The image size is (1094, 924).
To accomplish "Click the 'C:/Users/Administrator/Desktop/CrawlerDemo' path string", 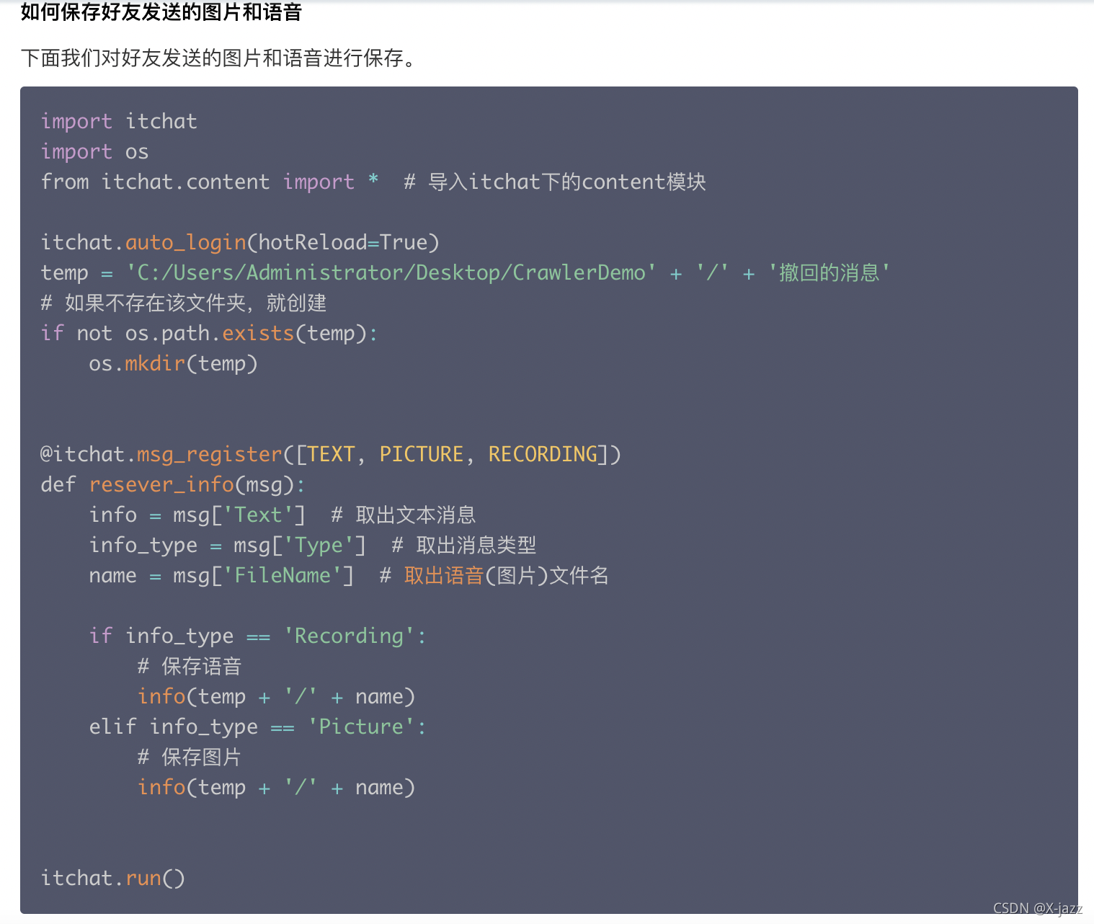I will pyautogui.click(x=391, y=272).
